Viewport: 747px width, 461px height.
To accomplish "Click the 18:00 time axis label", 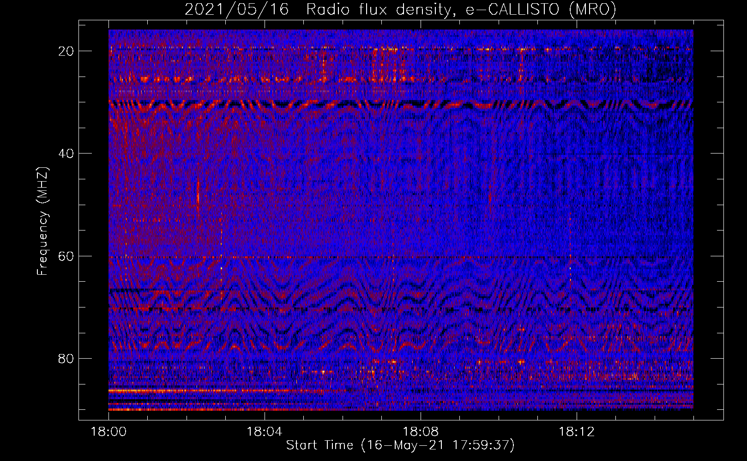I will tap(108, 432).
